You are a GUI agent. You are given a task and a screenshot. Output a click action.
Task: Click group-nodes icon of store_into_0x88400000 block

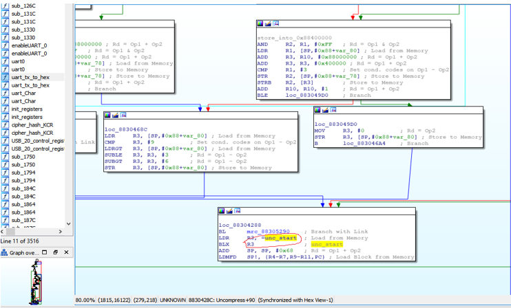coord(275,23)
